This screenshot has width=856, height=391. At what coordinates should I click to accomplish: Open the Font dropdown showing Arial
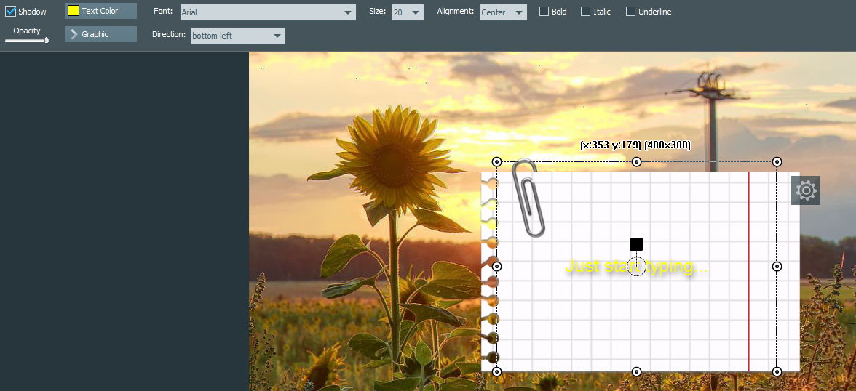tap(268, 12)
